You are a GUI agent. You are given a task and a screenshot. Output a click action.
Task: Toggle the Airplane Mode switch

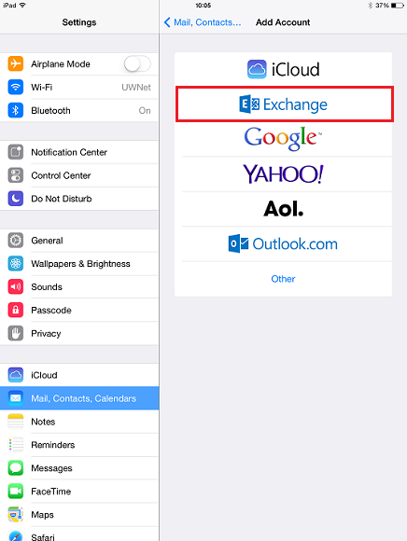click(x=137, y=63)
